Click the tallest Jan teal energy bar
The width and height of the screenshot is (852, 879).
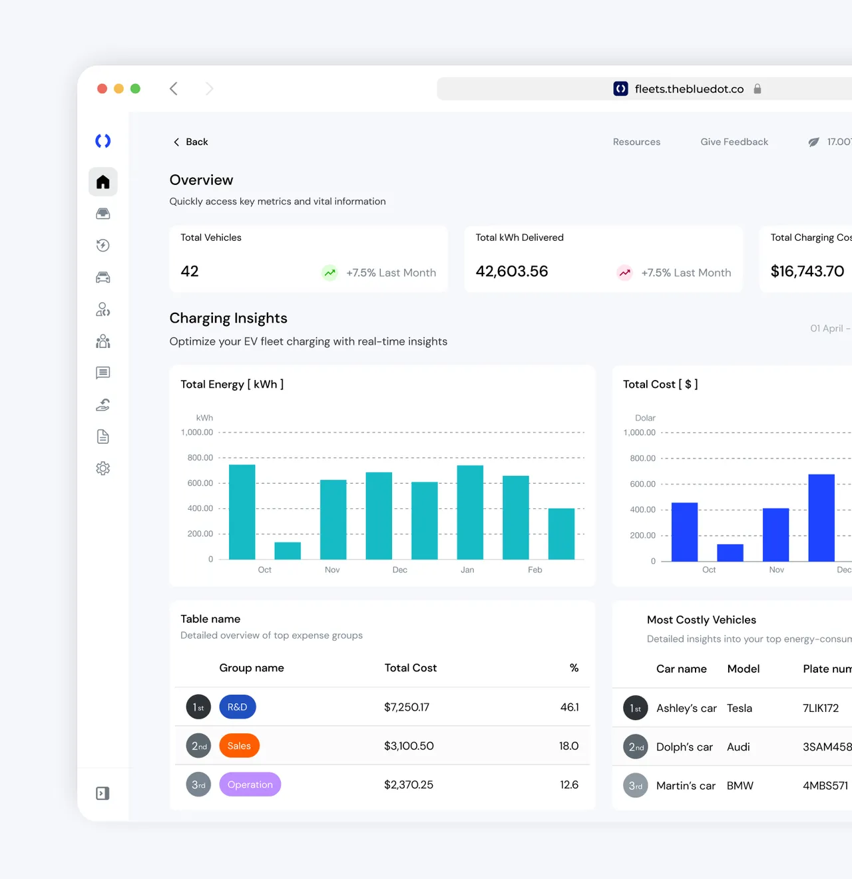[470, 512]
